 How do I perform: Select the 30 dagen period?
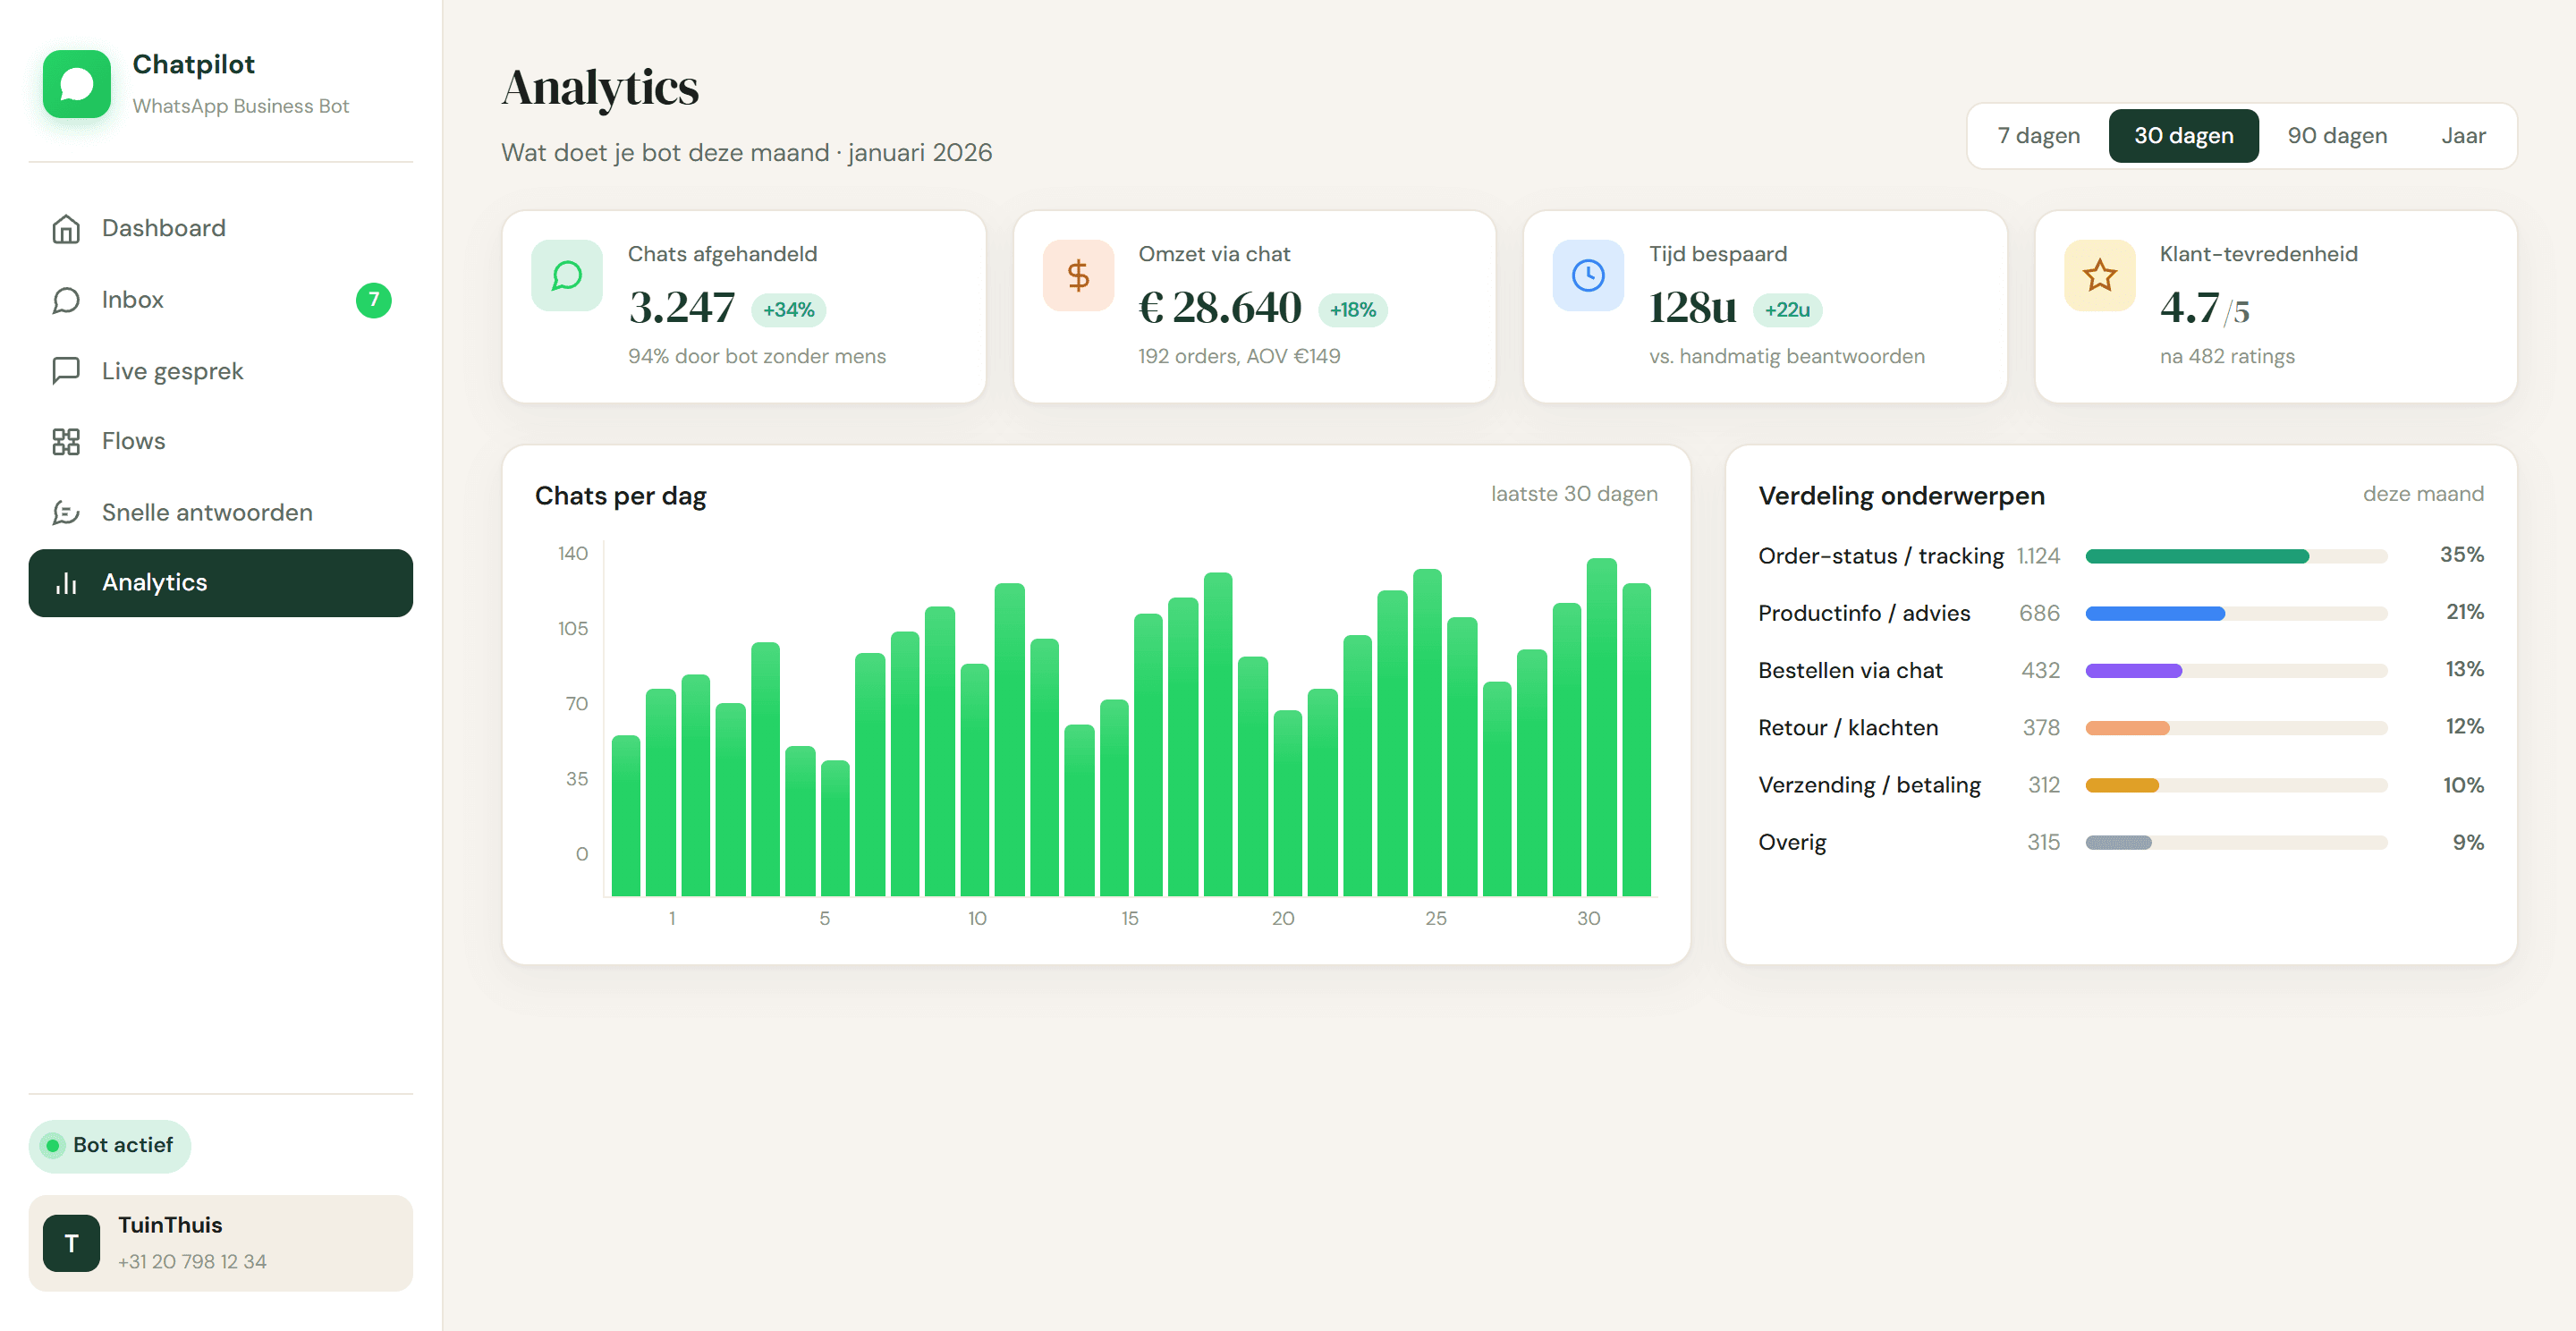point(2183,136)
